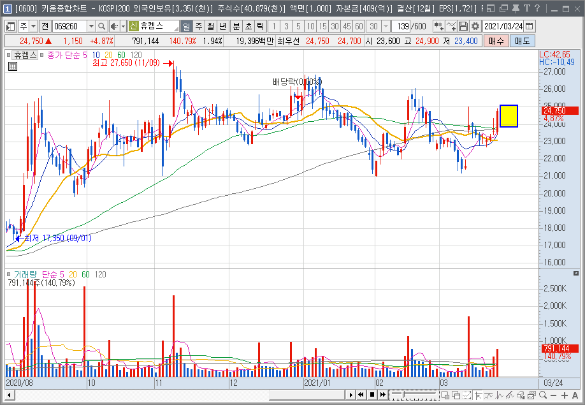Screen dimensions: 585x405
Task: Click the candle count field showing 139
Action: coord(401,26)
